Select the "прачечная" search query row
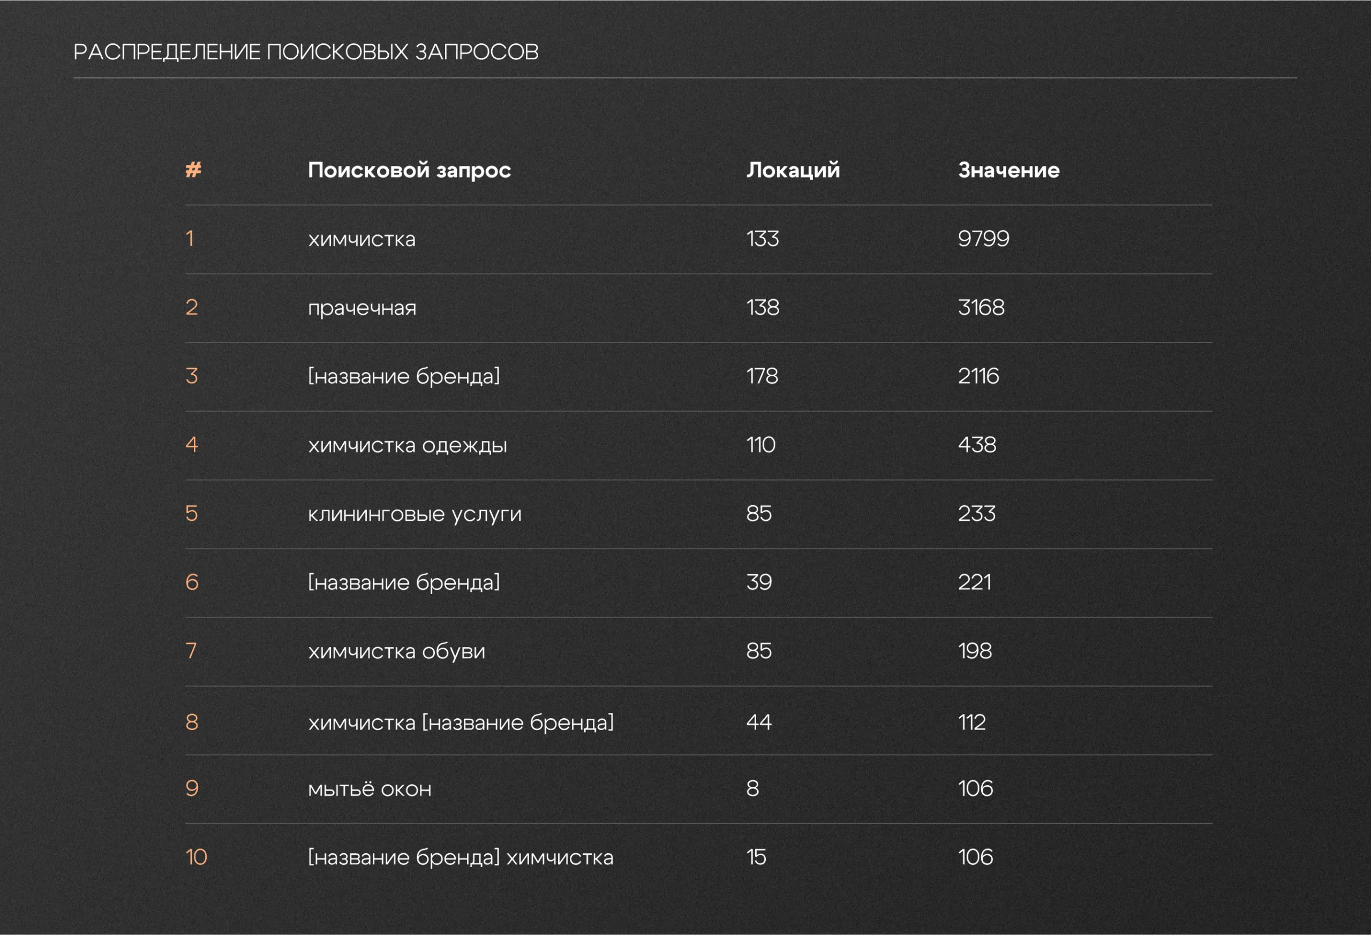This screenshot has height=935, width=1371. [x=361, y=308]
